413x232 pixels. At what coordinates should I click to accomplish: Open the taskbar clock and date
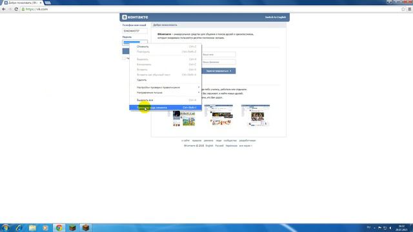click(x=401, y=228)
